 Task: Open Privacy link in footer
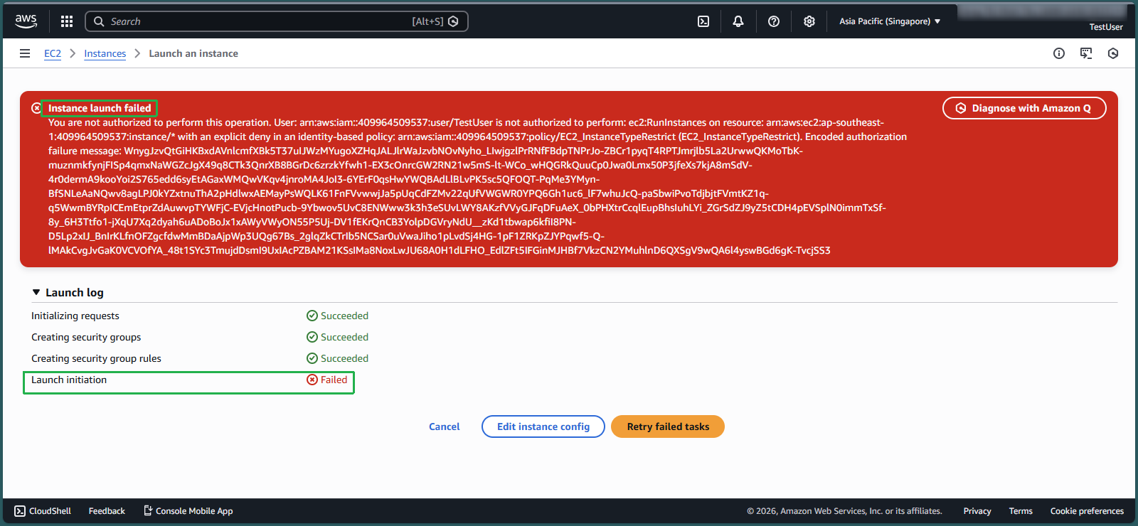tap(977, 511)
